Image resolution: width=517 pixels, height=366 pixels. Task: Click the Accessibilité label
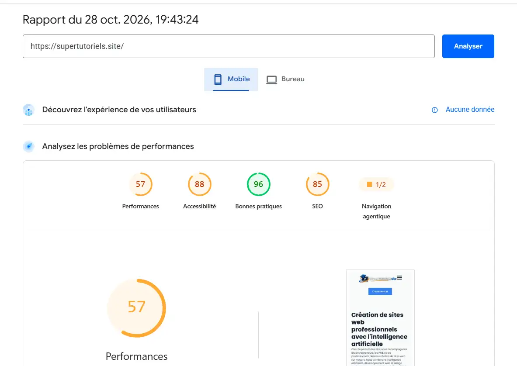pyautogui.click(x=199, y=206)
